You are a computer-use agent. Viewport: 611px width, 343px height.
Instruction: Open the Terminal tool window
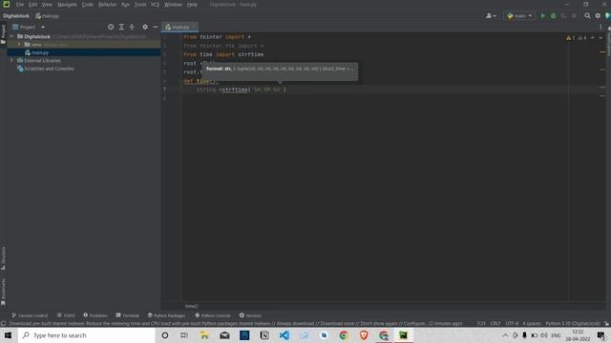[127, 315]
